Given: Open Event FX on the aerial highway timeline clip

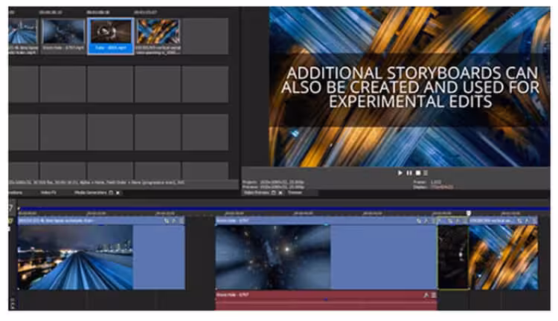Looking at the screenshot, I should [x=527, y=221].
